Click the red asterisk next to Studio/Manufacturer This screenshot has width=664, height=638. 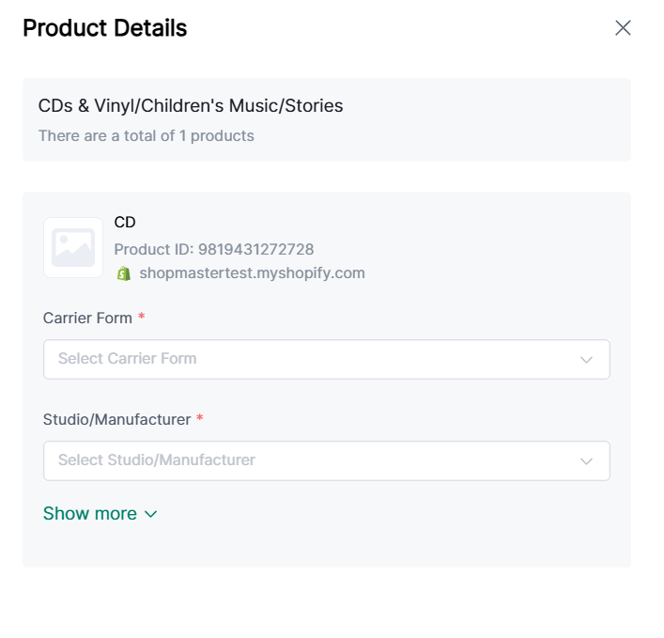coord(200,419)
